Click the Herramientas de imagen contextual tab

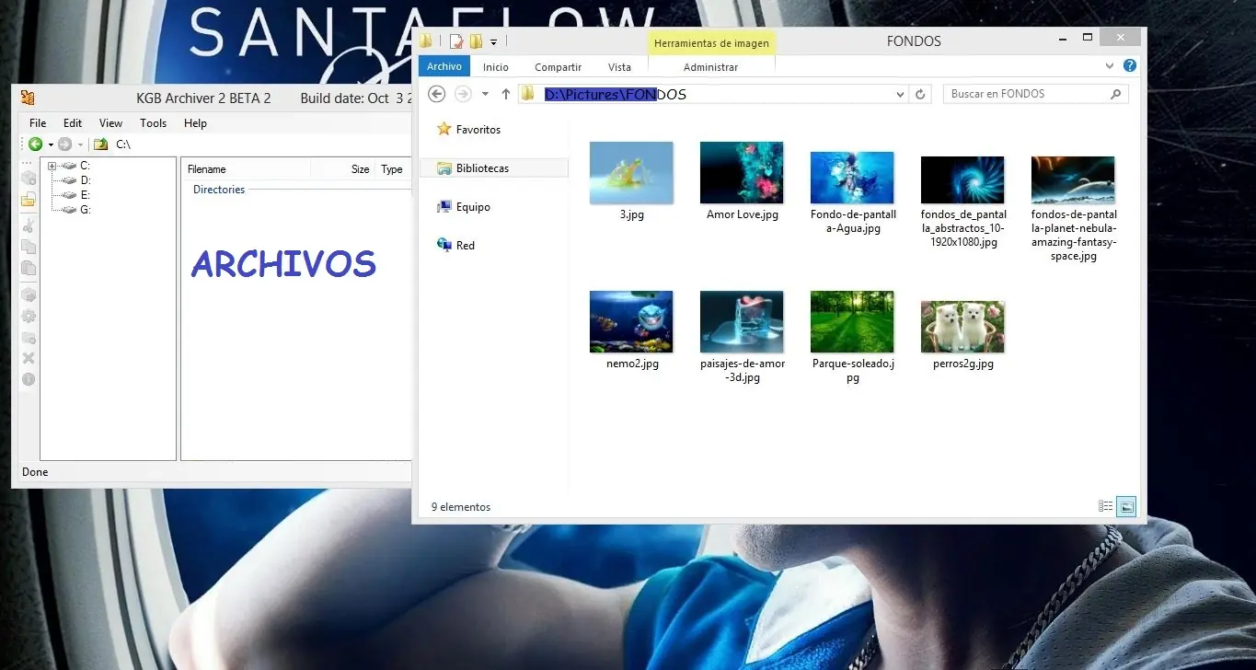[x=712, y=43]
